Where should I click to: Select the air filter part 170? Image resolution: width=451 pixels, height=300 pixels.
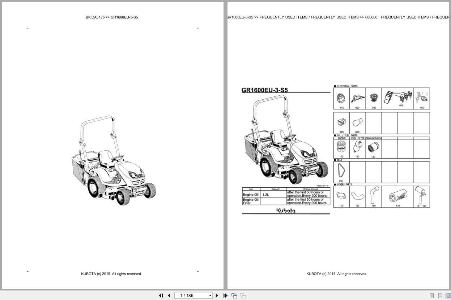pyautogui.click(x=397, y=197)
